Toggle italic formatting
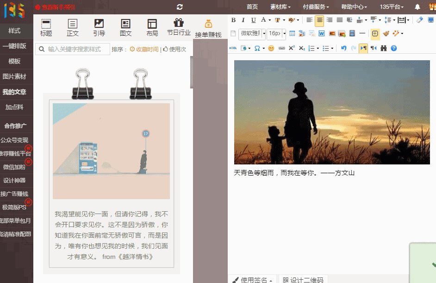 click(x=243, y=20)
